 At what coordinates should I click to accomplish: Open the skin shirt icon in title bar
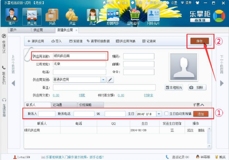point(197,3)
